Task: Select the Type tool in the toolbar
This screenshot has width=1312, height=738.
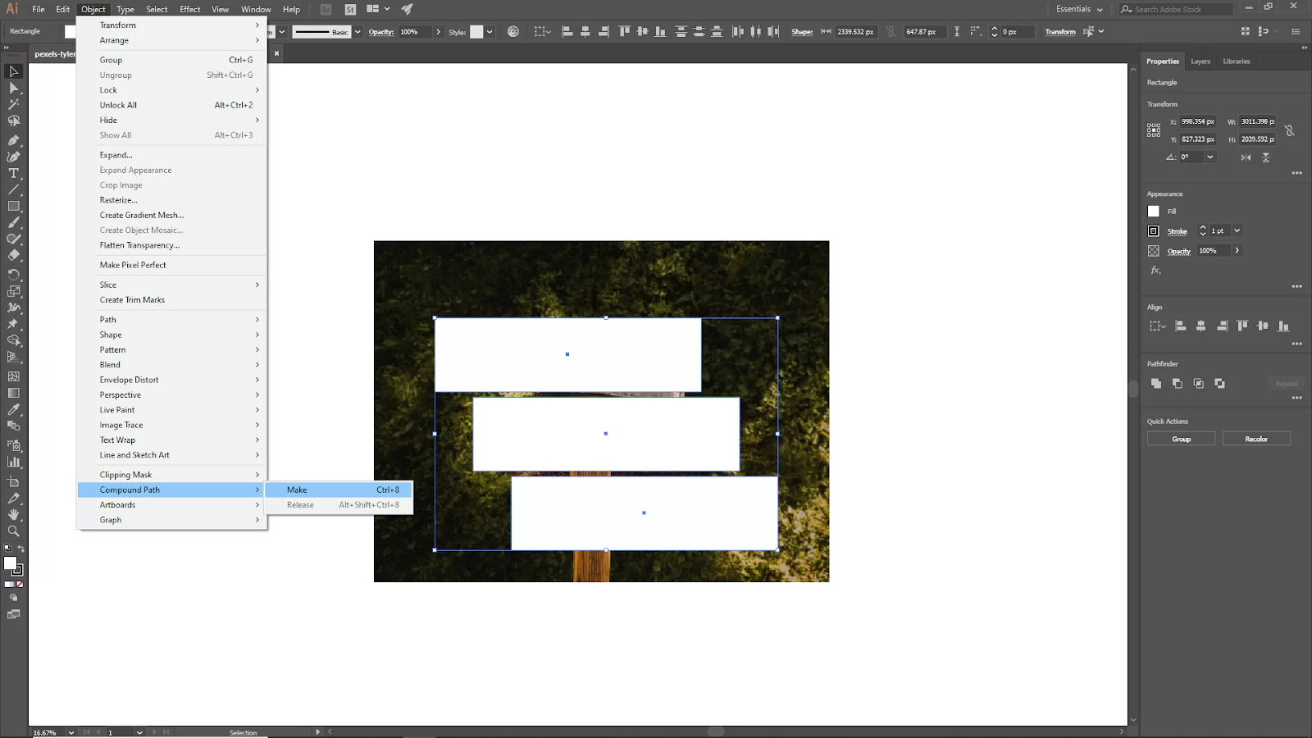Action: point(14,173)
